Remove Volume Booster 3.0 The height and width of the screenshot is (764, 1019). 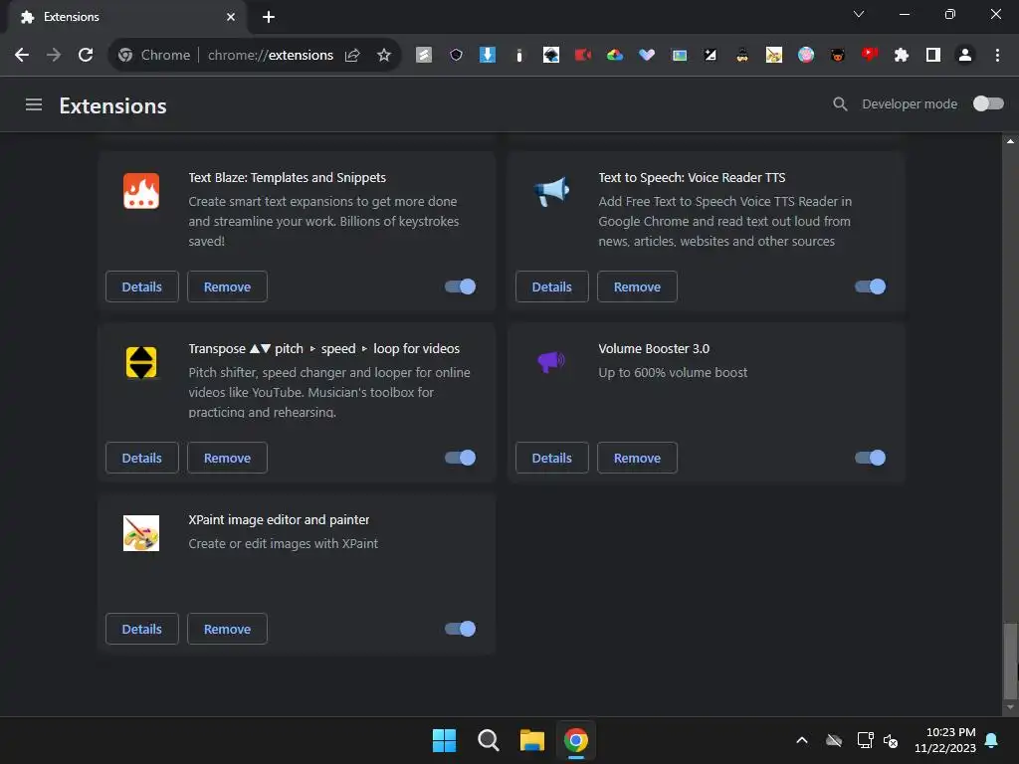(x=637, y=458)
